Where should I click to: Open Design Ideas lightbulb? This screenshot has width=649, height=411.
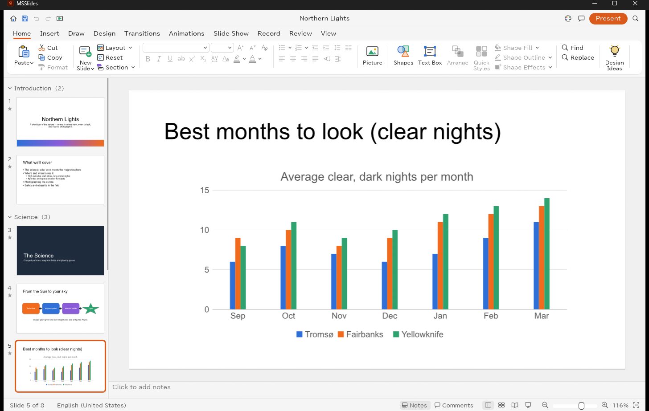pos(615,58)
